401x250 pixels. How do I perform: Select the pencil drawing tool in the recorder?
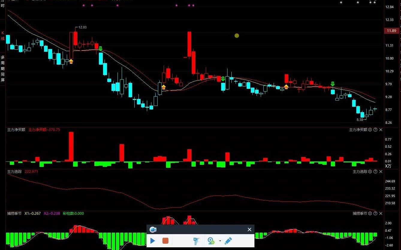tap(228, 240)
